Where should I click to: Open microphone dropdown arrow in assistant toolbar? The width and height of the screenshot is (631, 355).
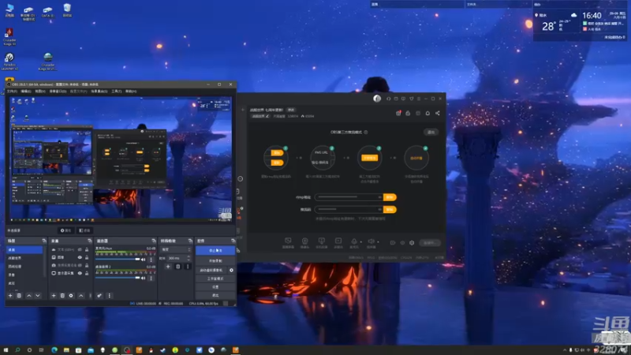360,242
